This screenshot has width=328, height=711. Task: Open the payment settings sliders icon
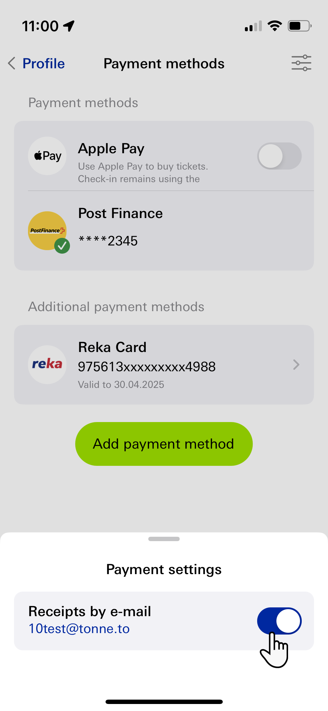301,63
